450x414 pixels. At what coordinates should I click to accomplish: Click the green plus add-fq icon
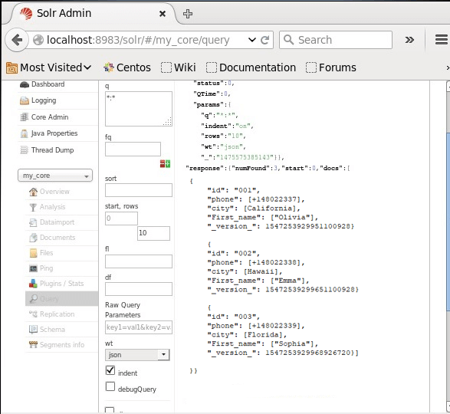168,163
